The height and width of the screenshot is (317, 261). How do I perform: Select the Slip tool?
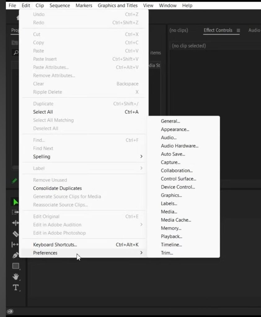coord(15,245)
